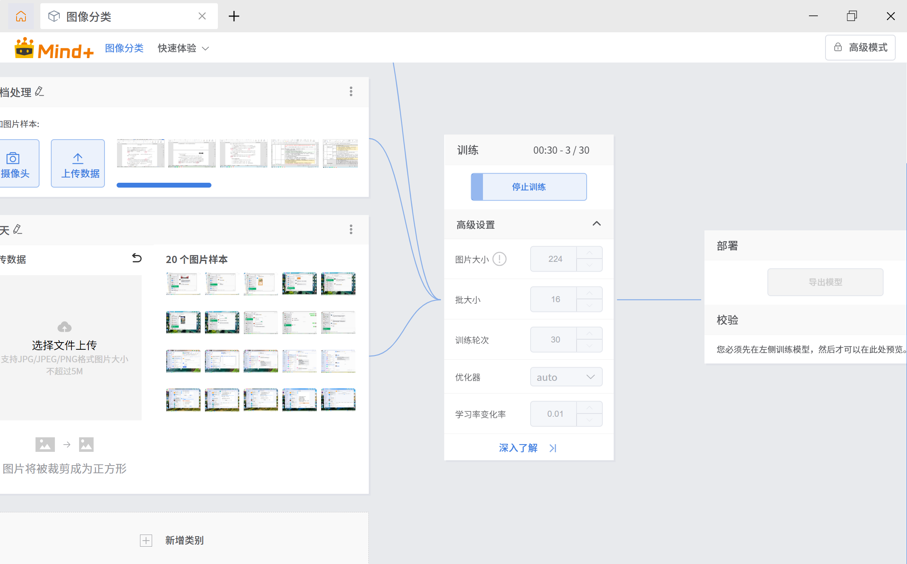Open the three-dot menu on class sample panel
Image resolution: width=907 pixels, height=564 pixels.
point(351,229)
